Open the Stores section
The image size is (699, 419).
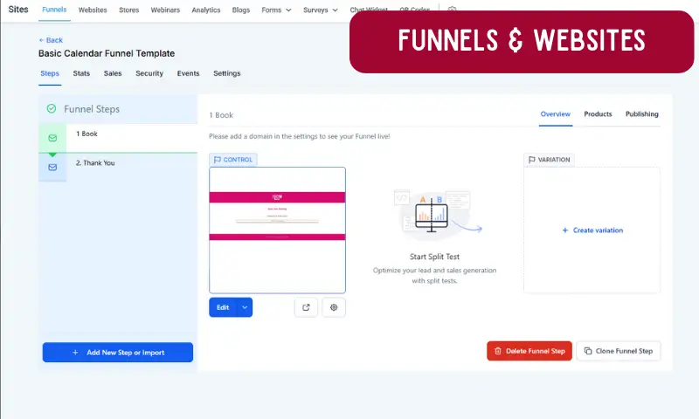(x=128, y=10)
